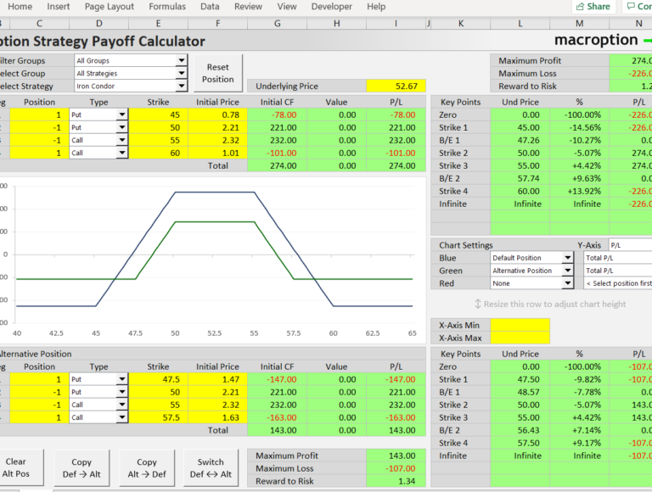Switch to the Page Layout tab
652x492 pixels.
click(110, 7)
